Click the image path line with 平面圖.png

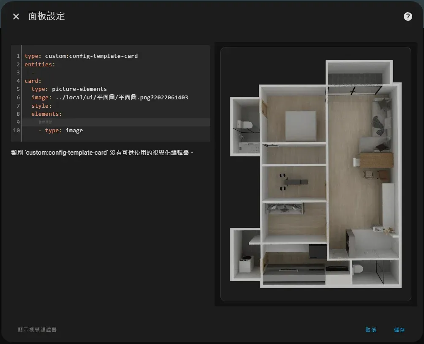(109, 97)
